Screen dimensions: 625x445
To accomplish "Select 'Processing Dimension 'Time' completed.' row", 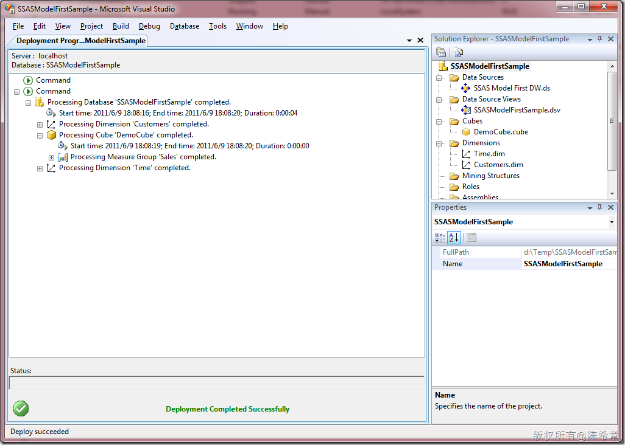I will 125,168.
